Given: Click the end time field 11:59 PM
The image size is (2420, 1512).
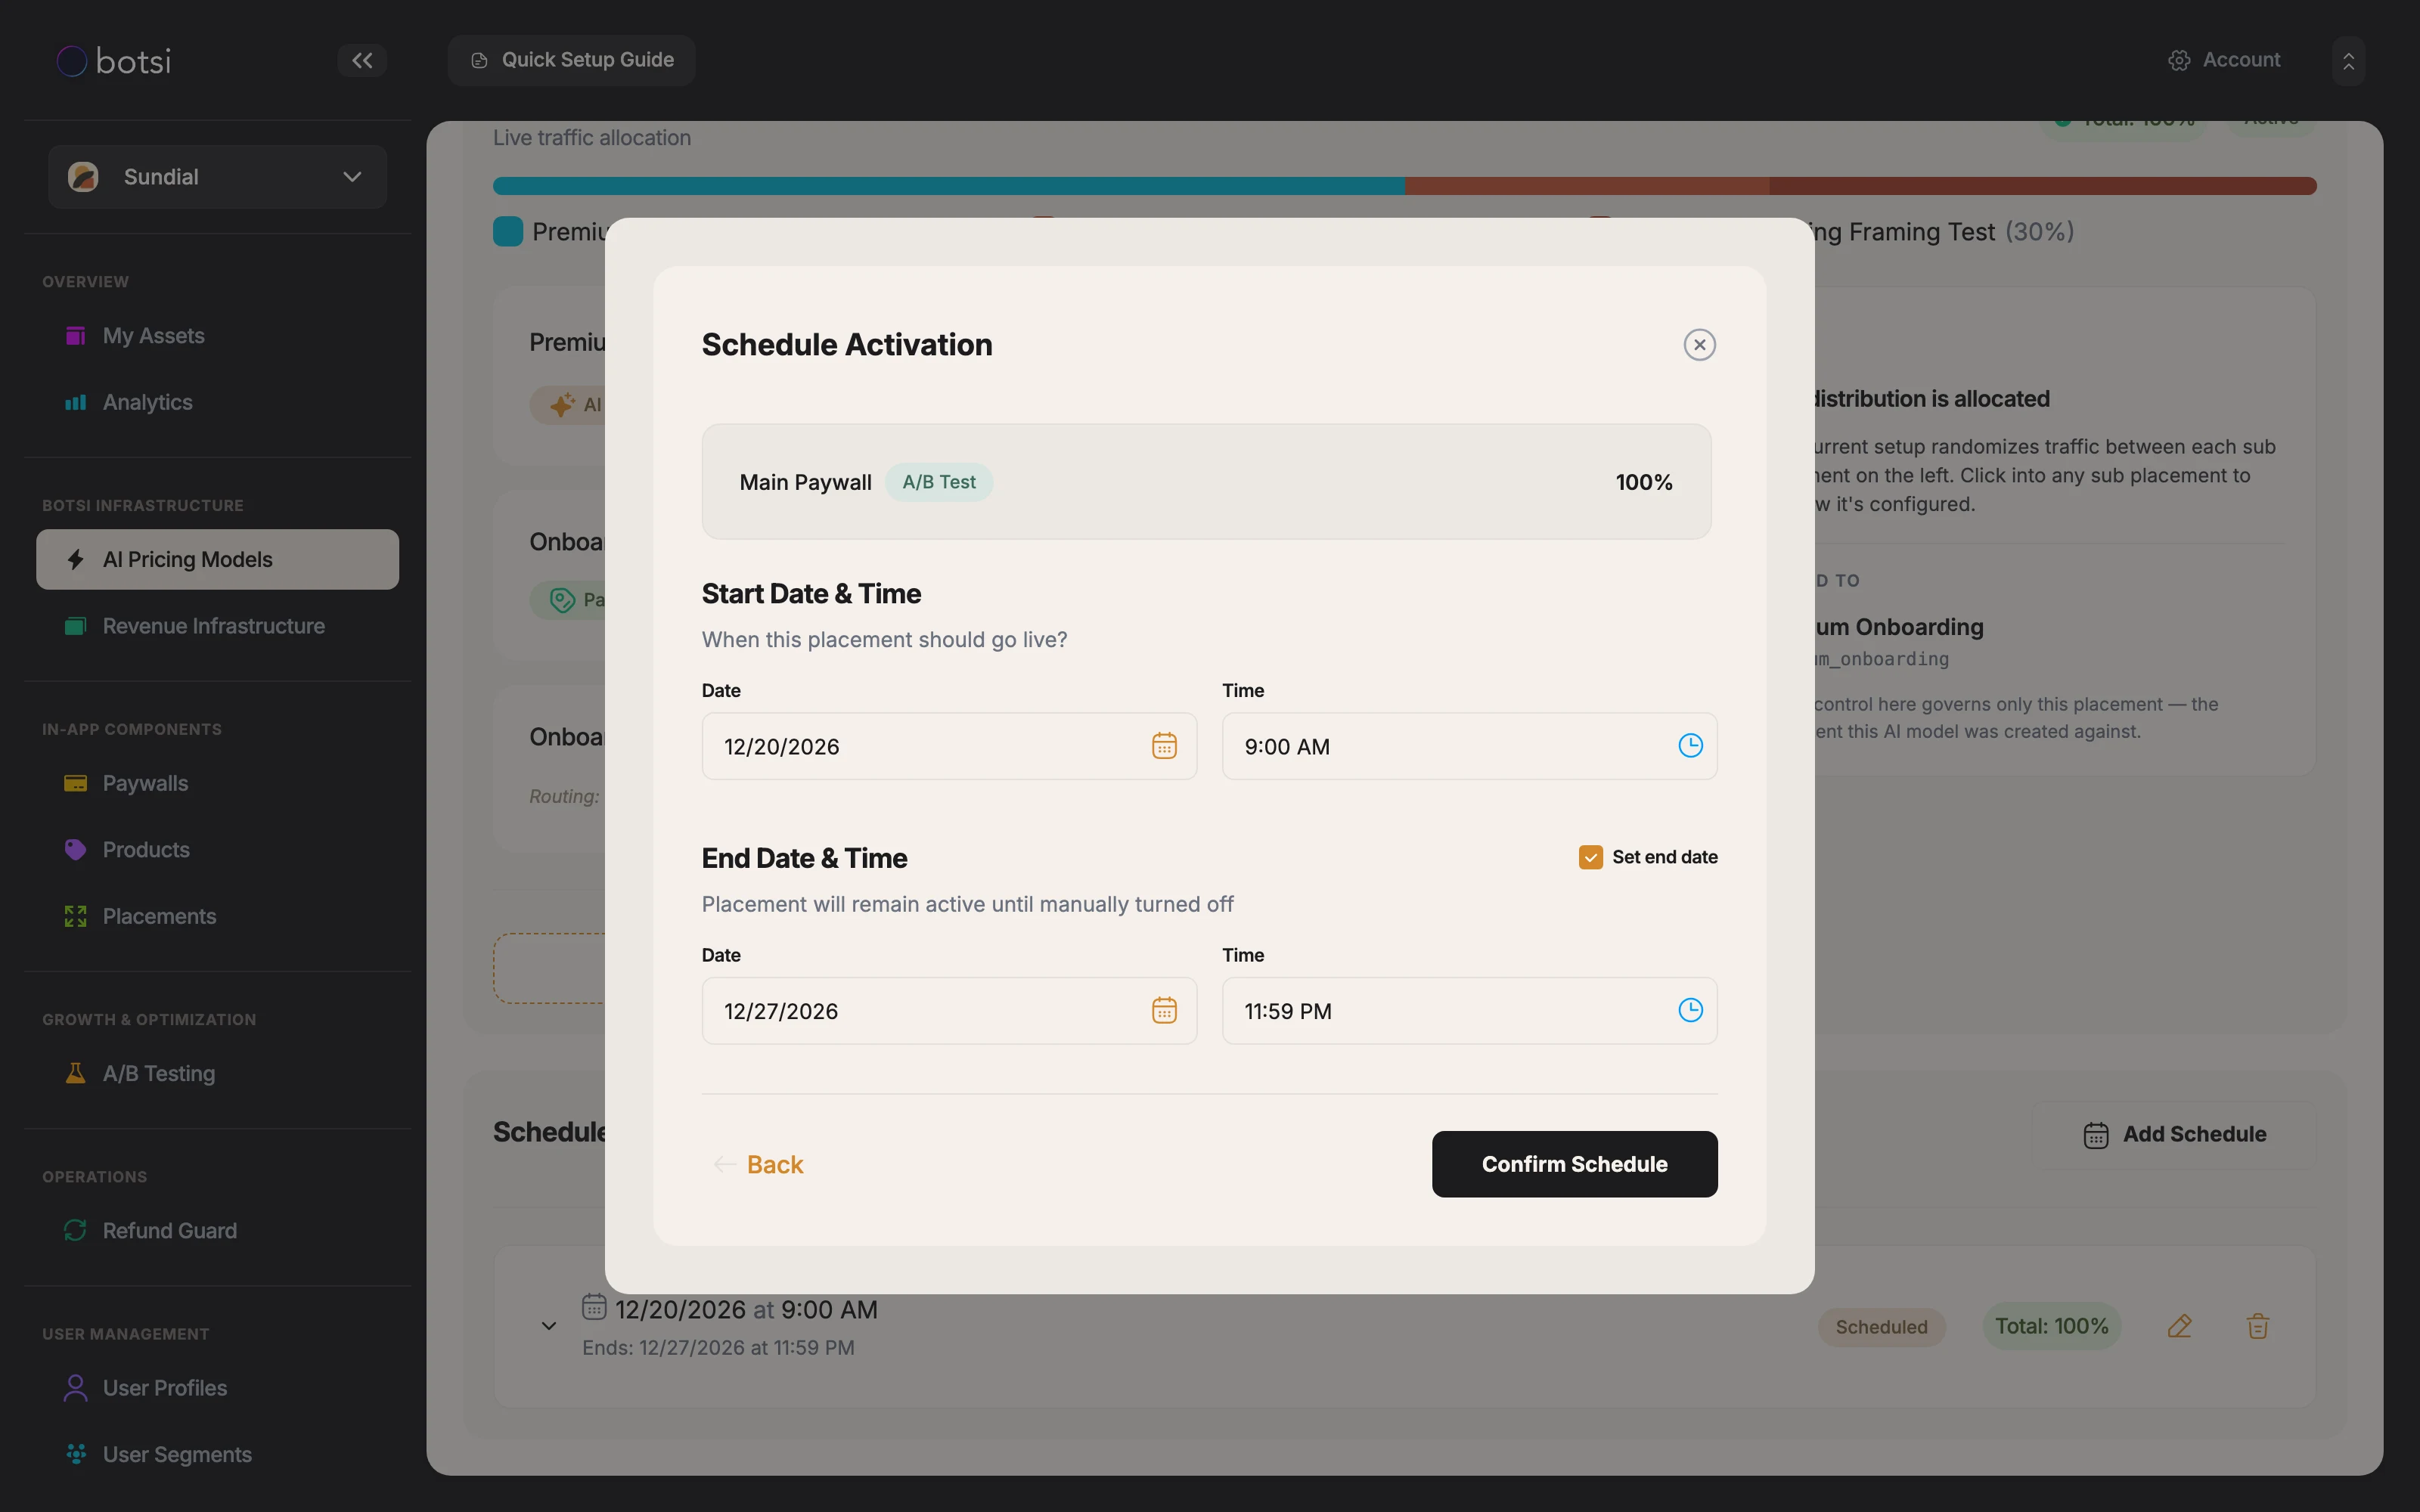Looking at the screenshot, I should click(x=1469, y=1010).
